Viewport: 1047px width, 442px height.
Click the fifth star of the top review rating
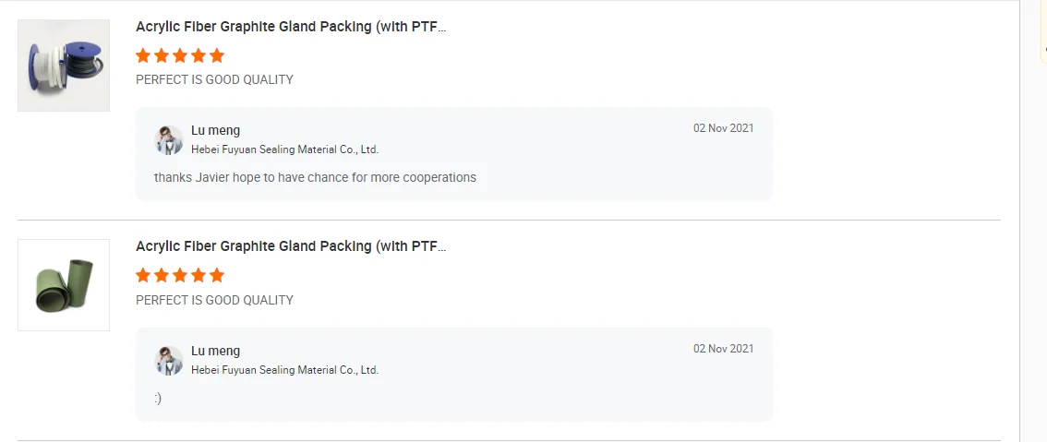pos(217,55)
